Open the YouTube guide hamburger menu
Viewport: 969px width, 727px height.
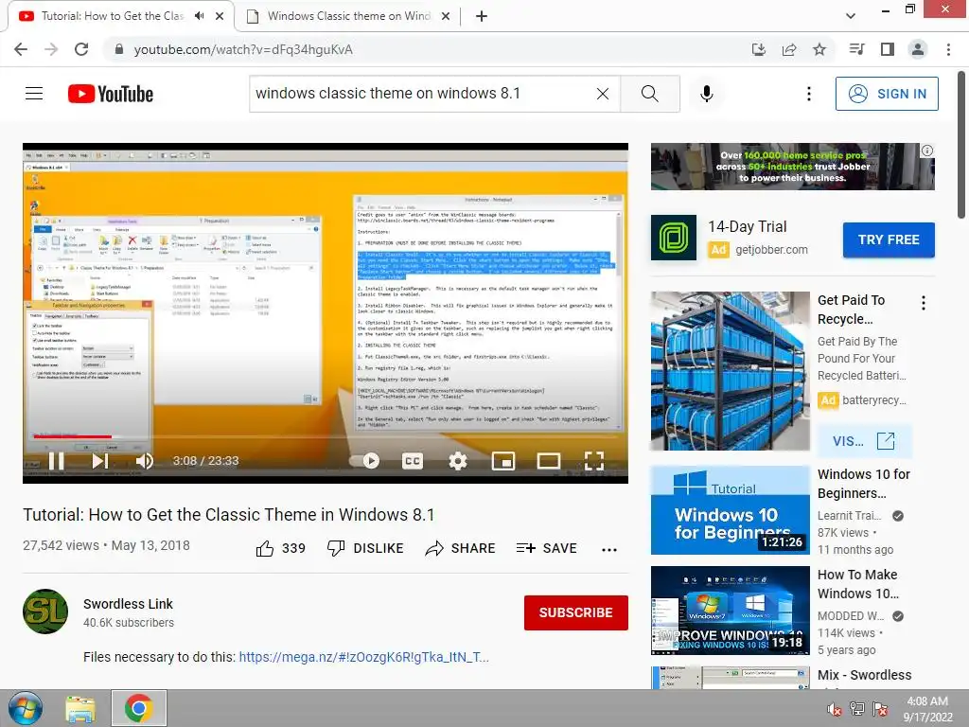click(x=34, y=94)
